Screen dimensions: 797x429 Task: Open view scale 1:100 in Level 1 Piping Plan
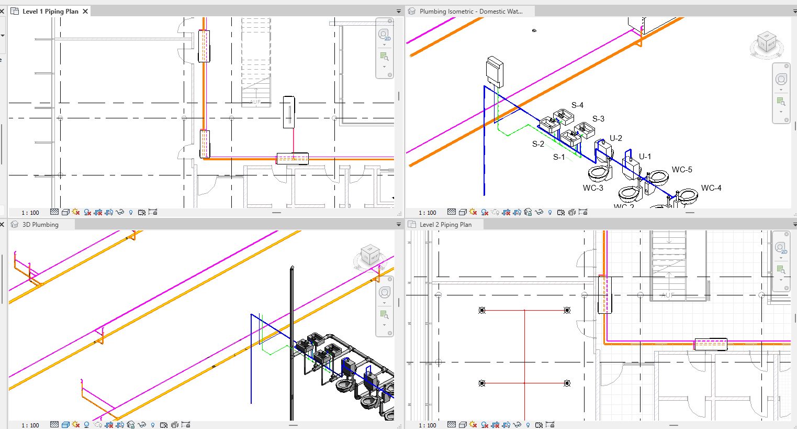30,213
